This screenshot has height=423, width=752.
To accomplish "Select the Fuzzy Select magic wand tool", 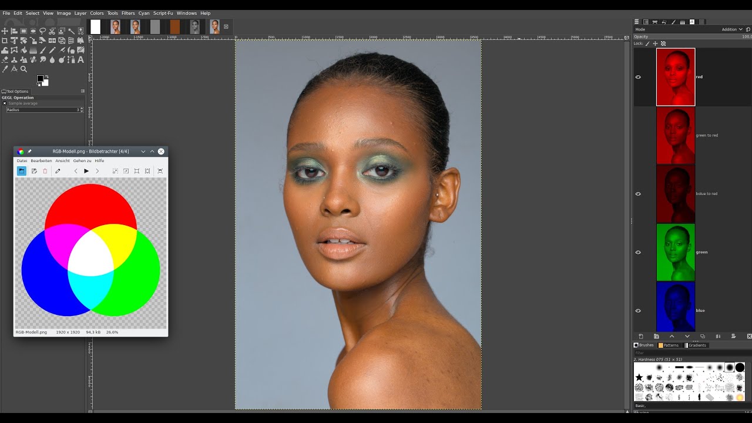I will click(x=71, y=31).
